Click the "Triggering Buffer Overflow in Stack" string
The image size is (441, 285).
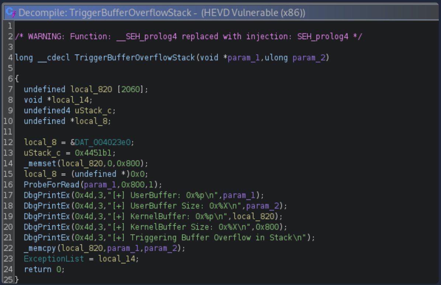[x=207, y=238]
